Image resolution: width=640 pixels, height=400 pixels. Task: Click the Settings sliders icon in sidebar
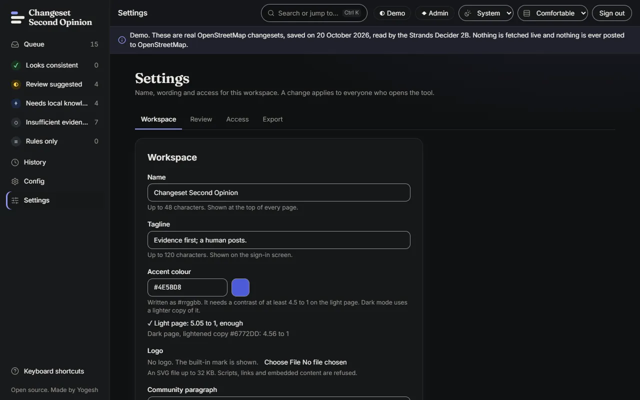pos(15,200)
